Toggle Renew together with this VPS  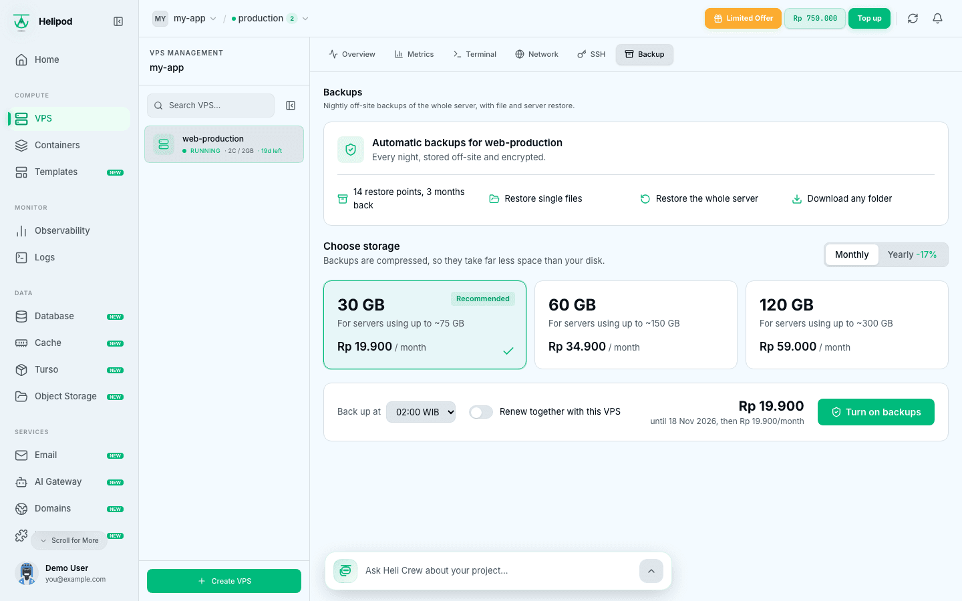[x=481, y=412]
